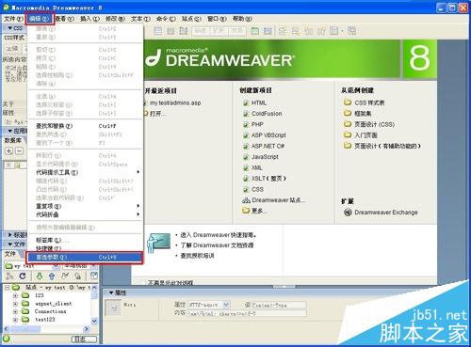The height and width of the screenshot is (347, 471).
Task: Open the 代码折叠 submenu
Action: tap(85, 214)
